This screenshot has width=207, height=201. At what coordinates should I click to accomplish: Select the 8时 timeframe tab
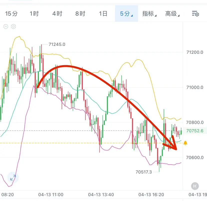80,13
